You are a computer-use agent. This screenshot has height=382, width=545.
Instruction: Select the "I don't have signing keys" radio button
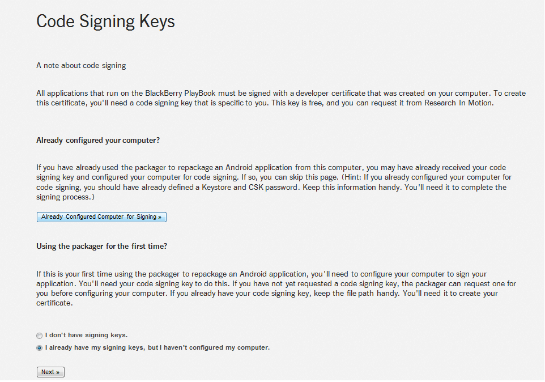coord(40,336)
